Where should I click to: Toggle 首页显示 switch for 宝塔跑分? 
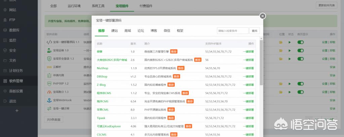coord(301,92)
